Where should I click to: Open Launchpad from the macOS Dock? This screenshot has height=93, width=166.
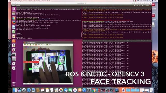pos(24,90)
